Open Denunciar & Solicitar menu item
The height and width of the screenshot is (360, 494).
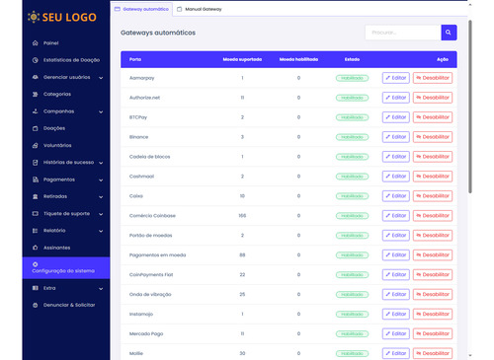pyautogui.click(x=66, y=305)
